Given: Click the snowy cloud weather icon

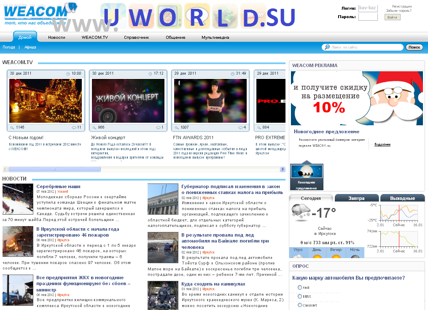Looking at the screenshot, I should click(x=301, y=212).
